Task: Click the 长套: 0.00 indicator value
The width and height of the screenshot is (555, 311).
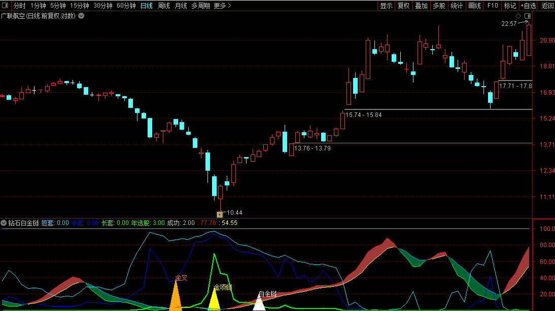Action: point(115,223)
